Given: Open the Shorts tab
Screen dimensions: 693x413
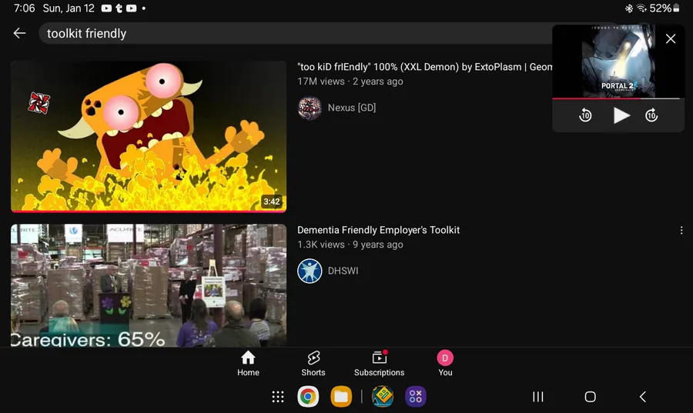Looking at the screenshot, I should (313, 364).
